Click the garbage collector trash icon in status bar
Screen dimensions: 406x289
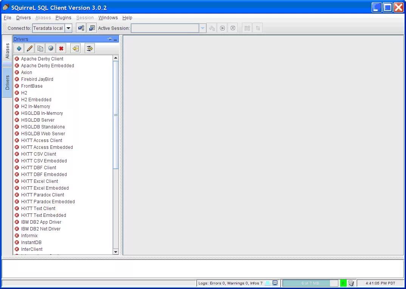pos(350,283)
